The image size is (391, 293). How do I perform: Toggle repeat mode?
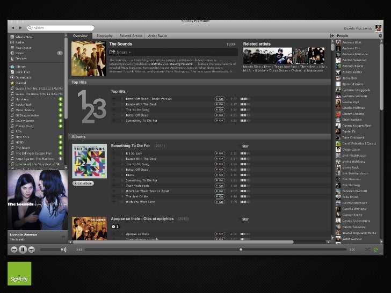click(376, 250)
